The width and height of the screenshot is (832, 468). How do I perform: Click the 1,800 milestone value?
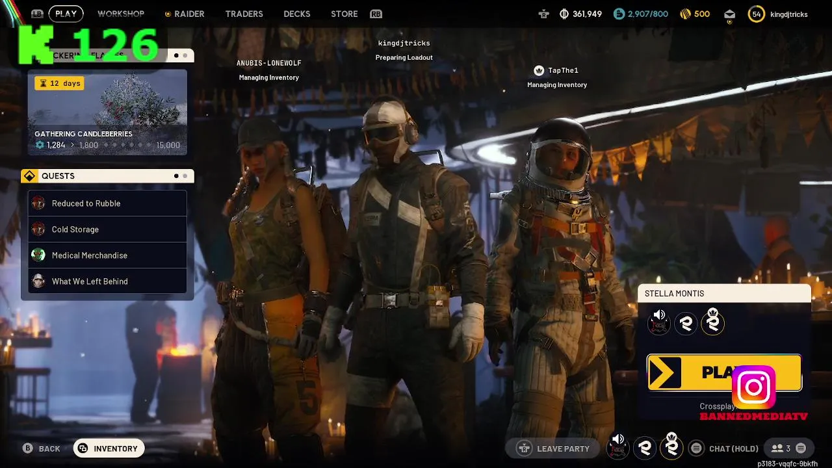[88, 145]
